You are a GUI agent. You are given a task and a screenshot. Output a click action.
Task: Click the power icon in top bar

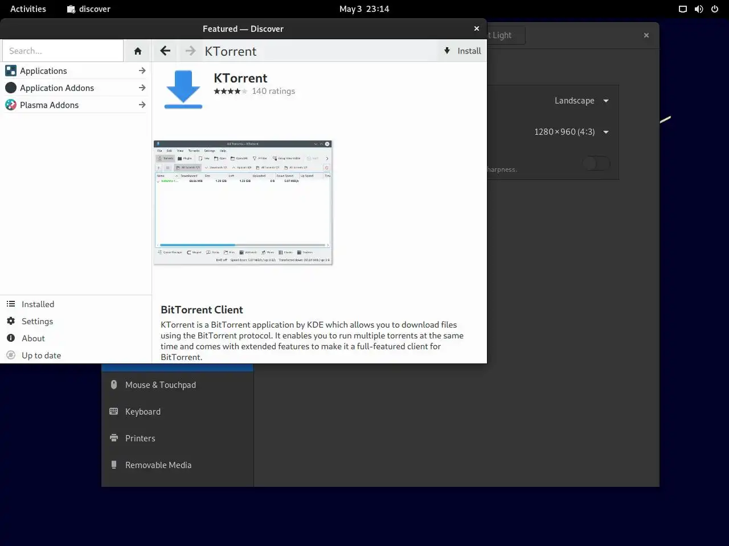[x=715, y=9]
